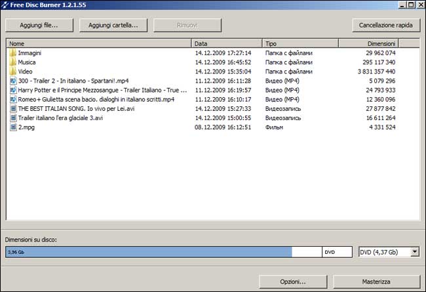Click date 14.12.2009 17:27:14

click(x=223, y=53)
